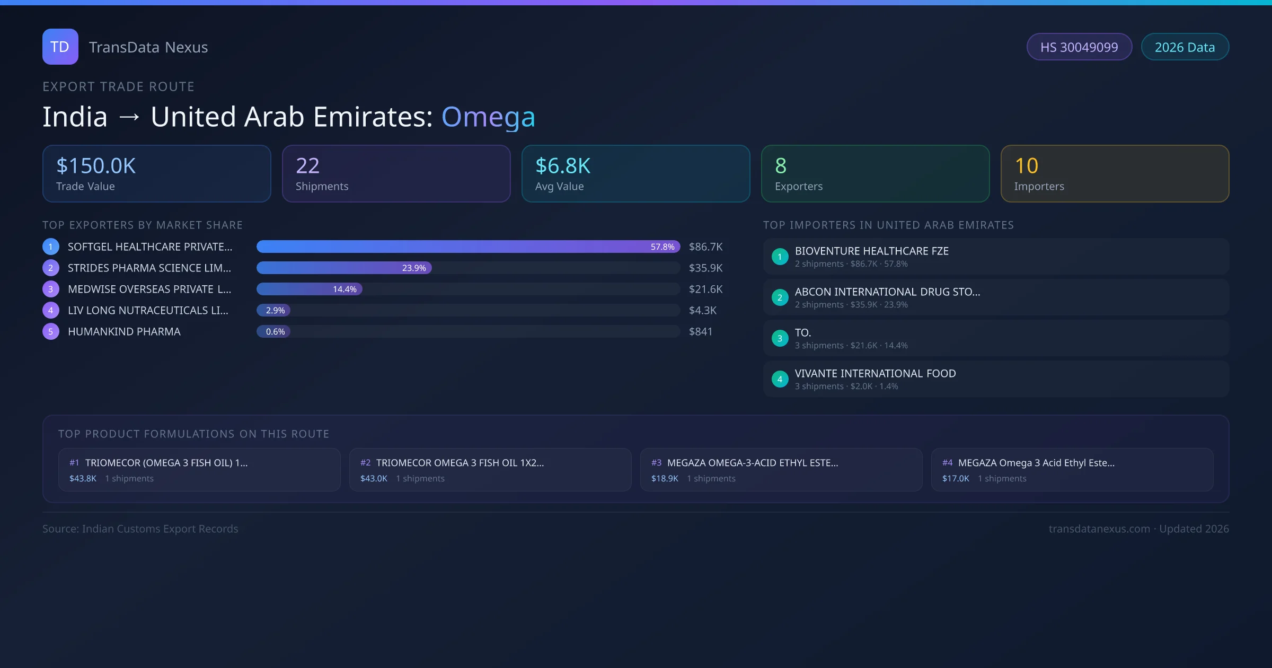Viewport: 1272px width, 668px height.
Task: Click the 57.8% market share bar
Action: pyautogui.click(x=467, y=247)
